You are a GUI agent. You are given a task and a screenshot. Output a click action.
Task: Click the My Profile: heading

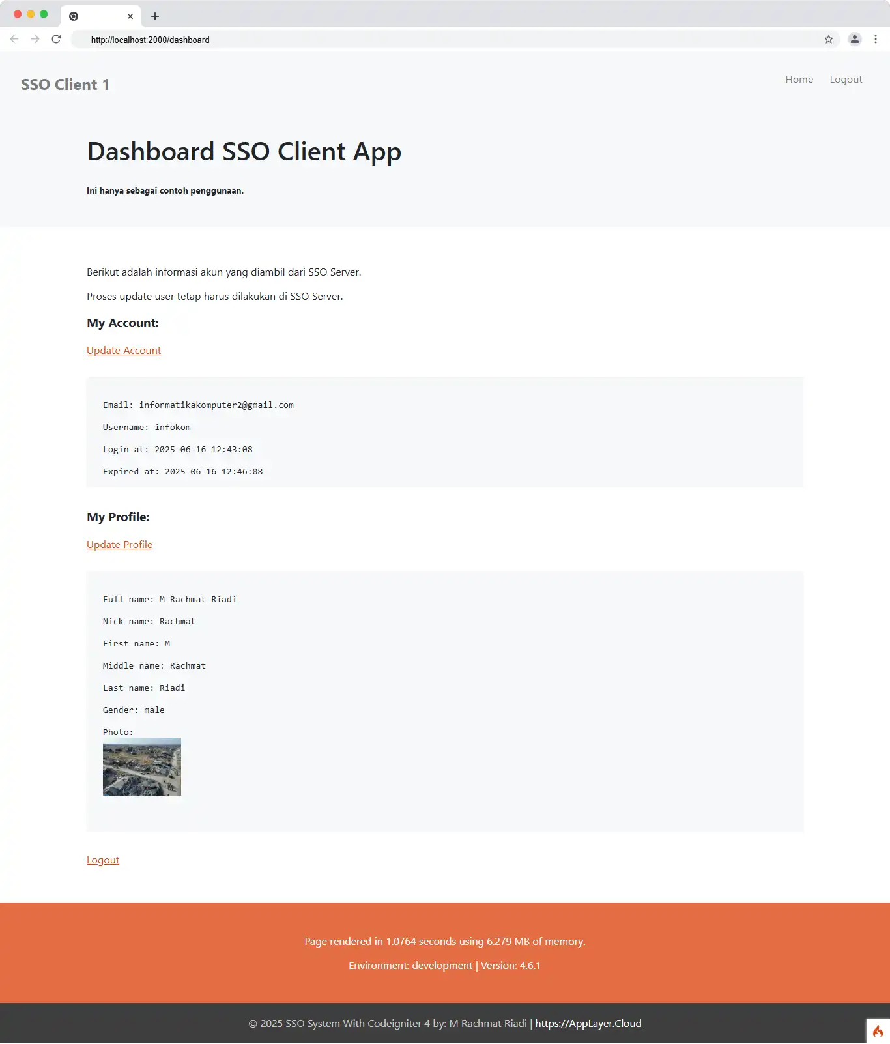tap(118, 517)
